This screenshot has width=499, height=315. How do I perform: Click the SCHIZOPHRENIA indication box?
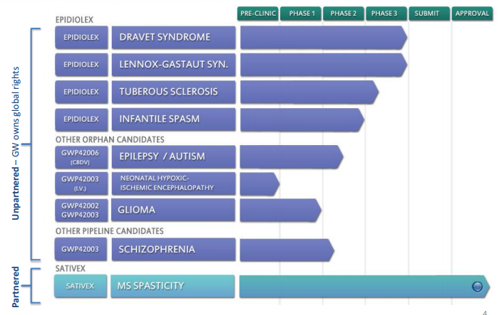(x=174, y=250)
